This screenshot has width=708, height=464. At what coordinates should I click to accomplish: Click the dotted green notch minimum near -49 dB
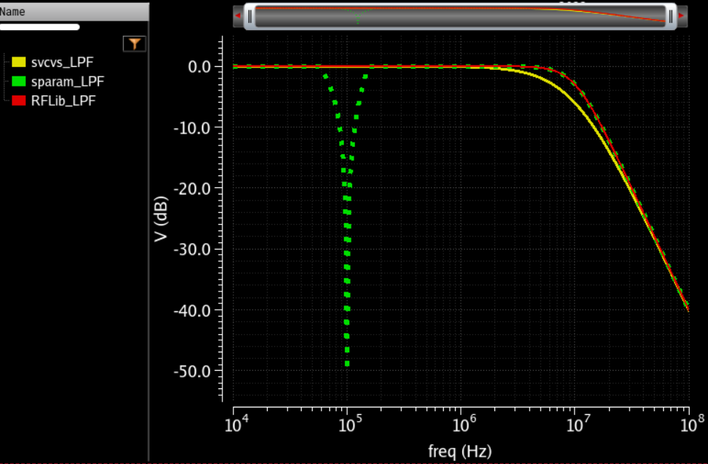(x=347, y=363)
